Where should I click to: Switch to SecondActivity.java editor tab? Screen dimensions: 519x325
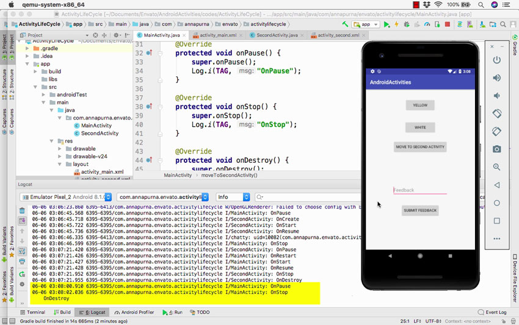pos(277,35)
